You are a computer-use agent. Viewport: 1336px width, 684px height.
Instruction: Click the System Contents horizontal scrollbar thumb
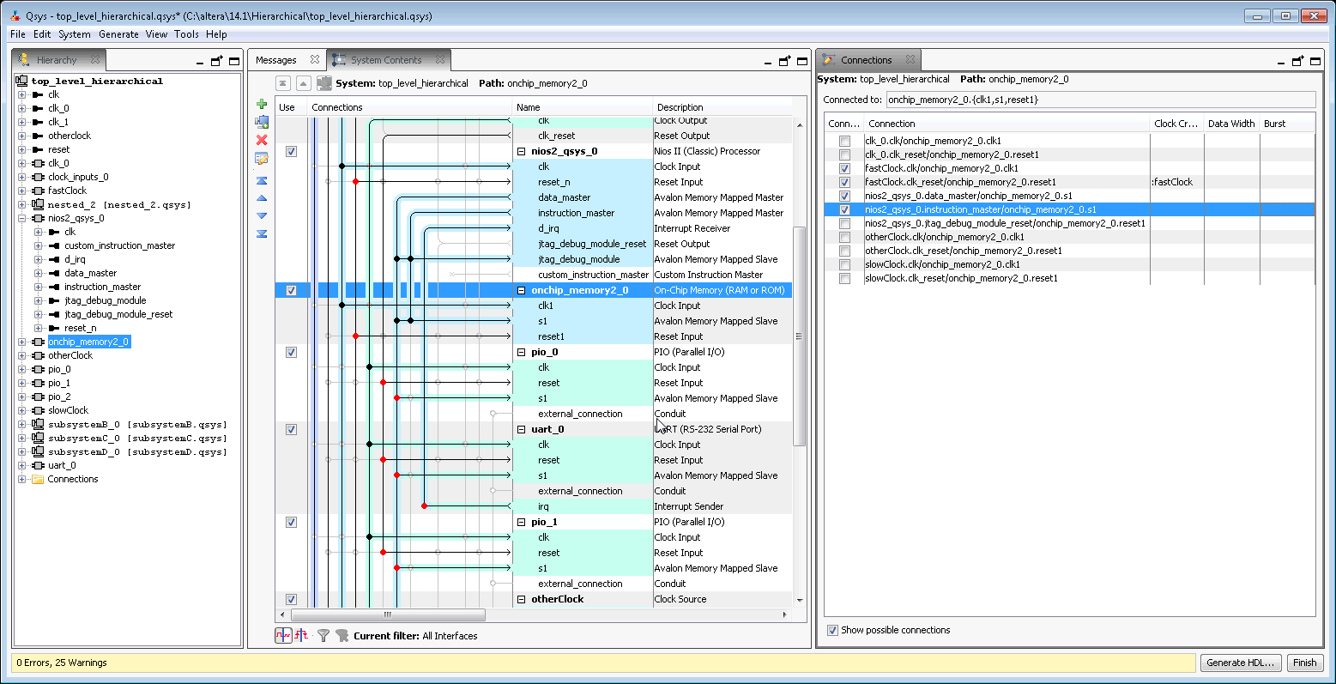tap(388, 614)
